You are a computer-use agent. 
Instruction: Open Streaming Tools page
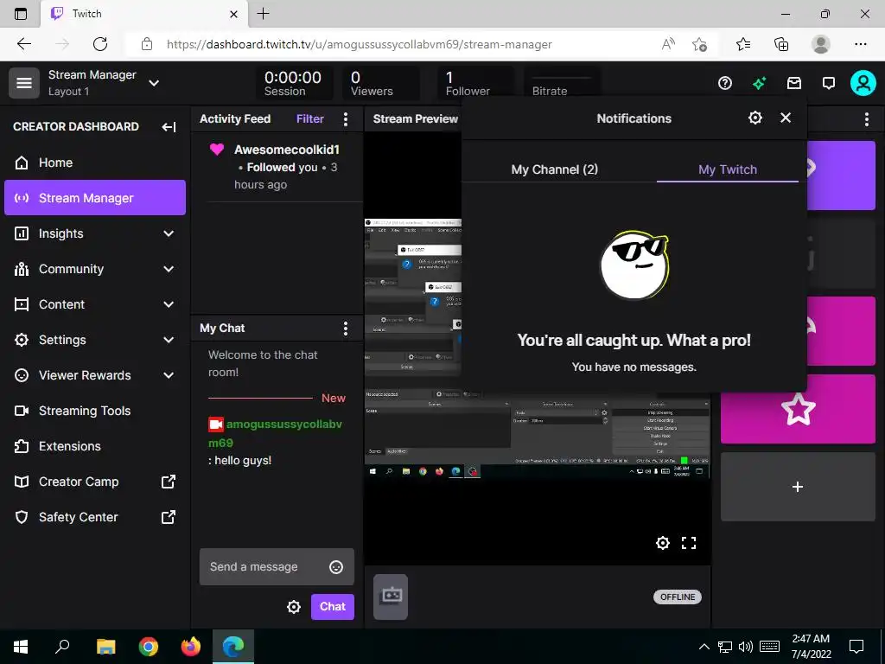(x=95, y=411)
